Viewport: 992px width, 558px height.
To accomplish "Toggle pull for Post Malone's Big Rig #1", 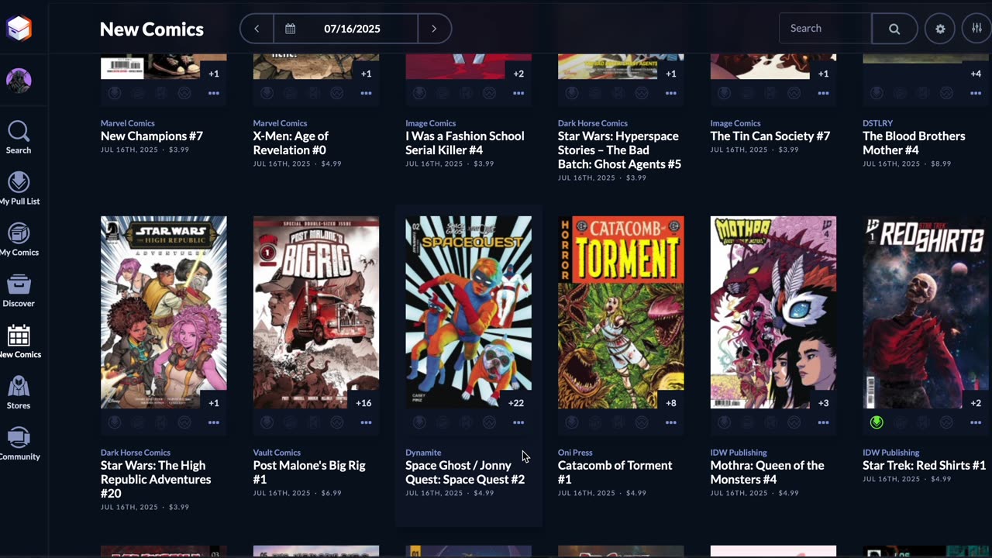I will [267, 422].
